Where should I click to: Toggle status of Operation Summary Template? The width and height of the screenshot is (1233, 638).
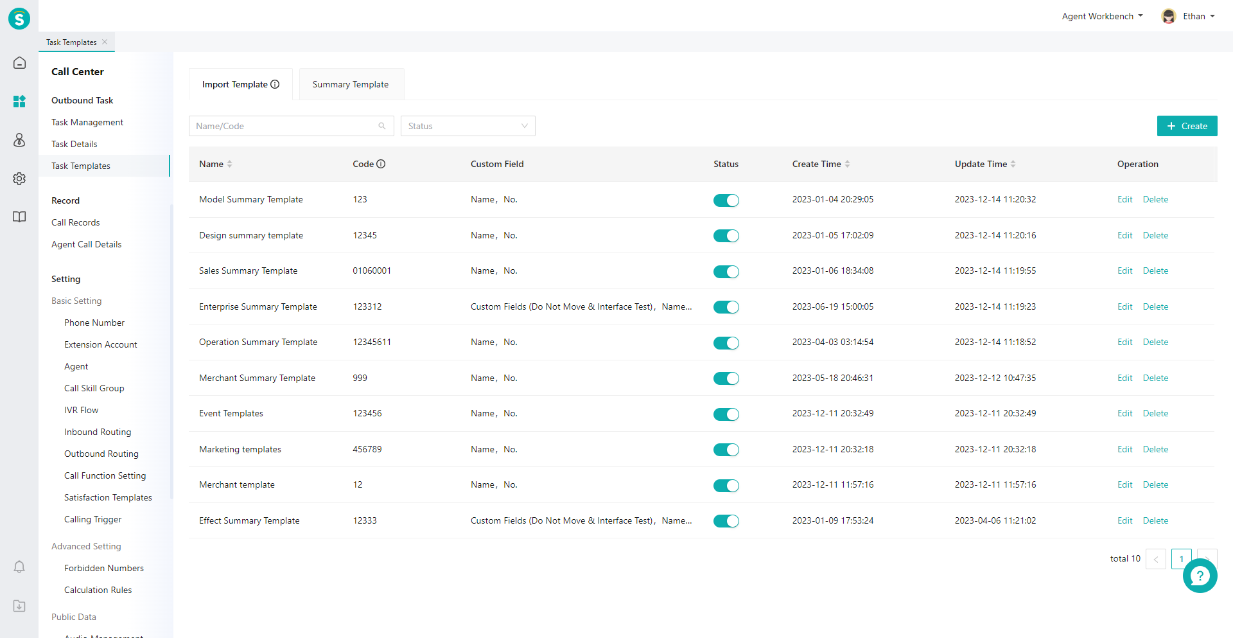(x=726, y=343)
